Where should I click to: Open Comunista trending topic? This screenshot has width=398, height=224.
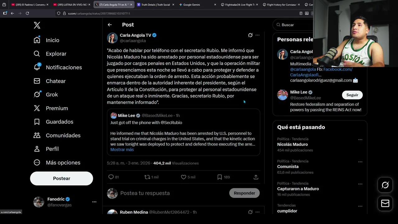click(288, 166)
